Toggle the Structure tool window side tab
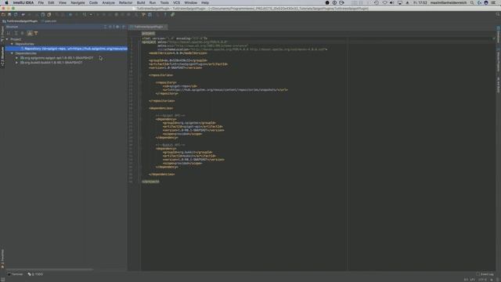501x282 pixels. point(2,56)
